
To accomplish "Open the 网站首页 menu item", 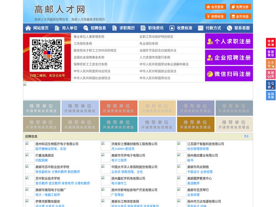I will click(x=41, y=28).
